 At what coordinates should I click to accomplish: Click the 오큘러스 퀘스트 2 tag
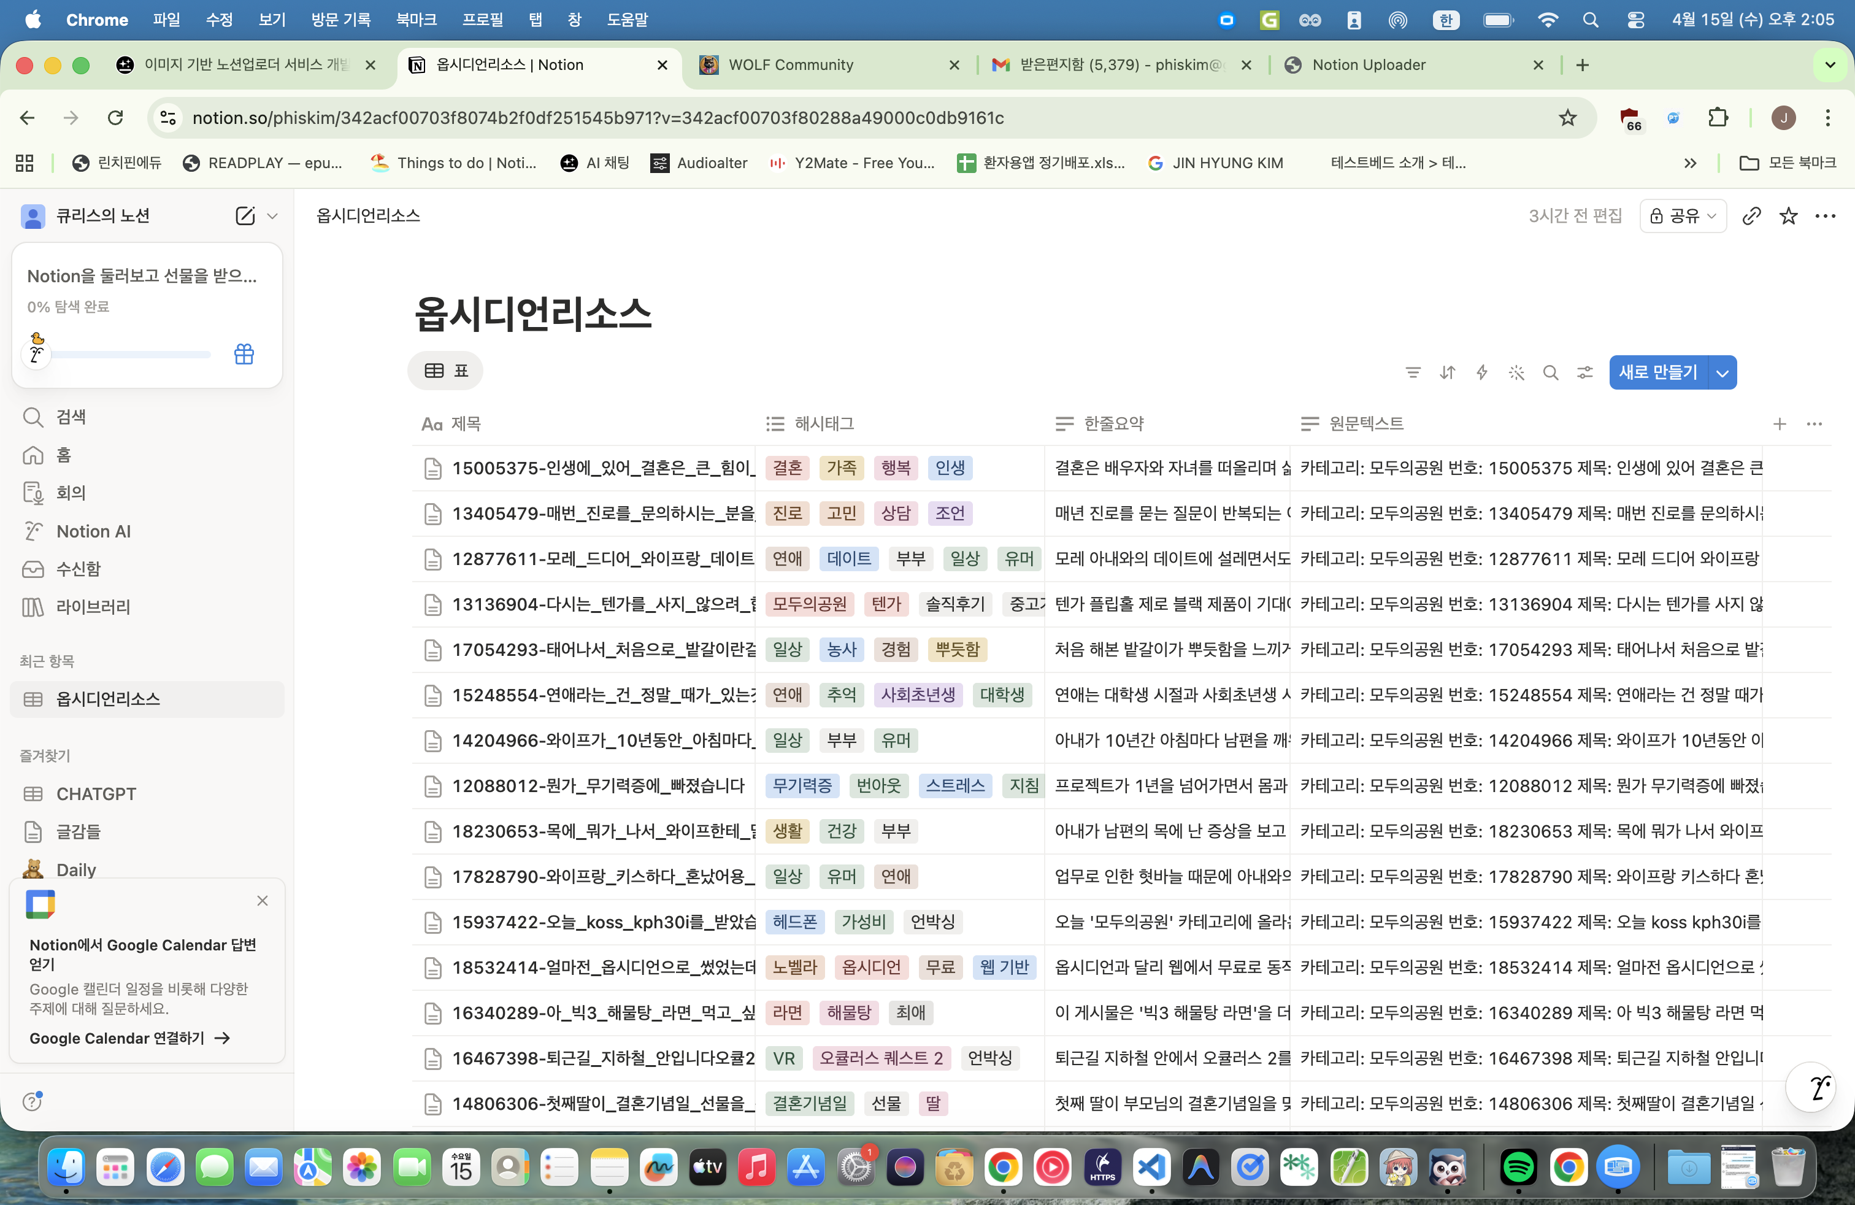(881, 1058)
